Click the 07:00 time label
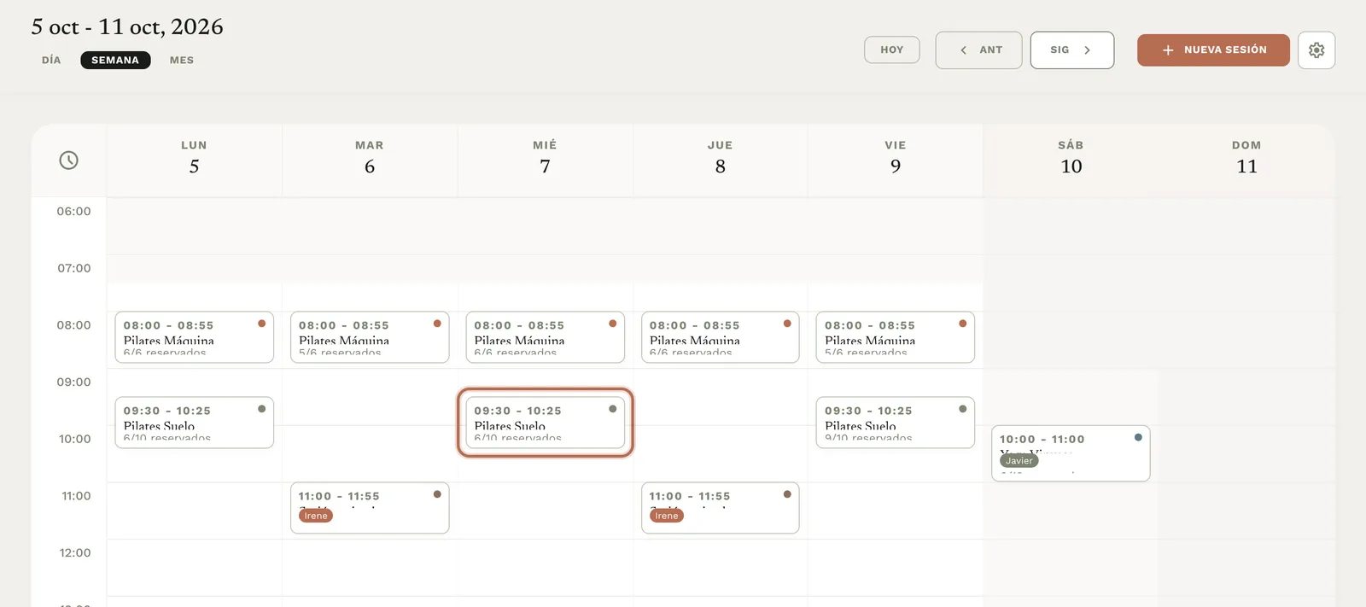The image size is (1366, 607). tap(74, 268)
